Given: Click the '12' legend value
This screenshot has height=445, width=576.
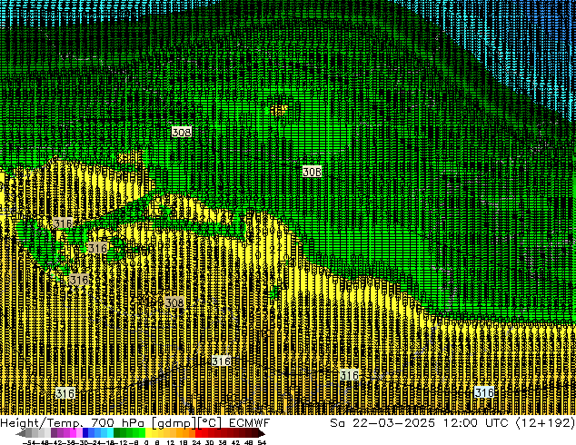Looking at the screenshot, I should coord(170,443).
